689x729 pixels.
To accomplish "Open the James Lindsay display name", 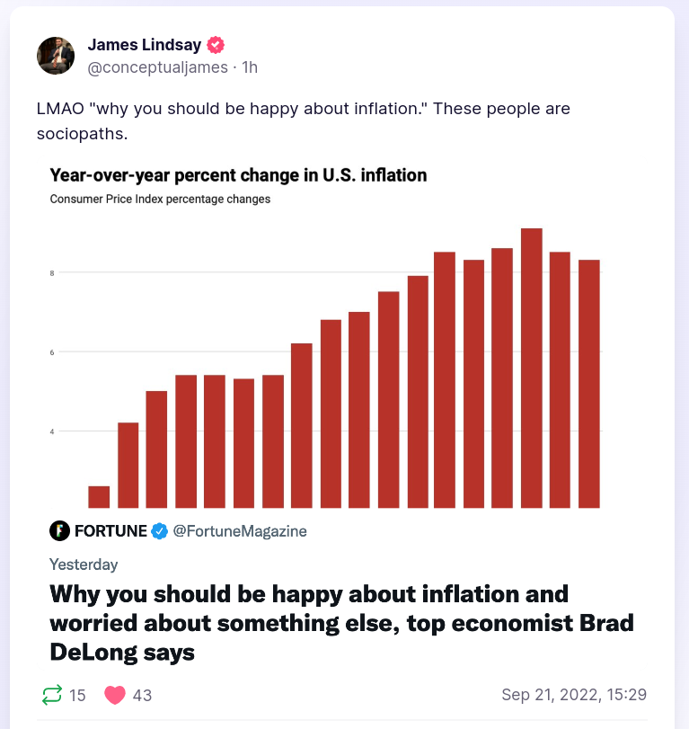I will [146, 44].
